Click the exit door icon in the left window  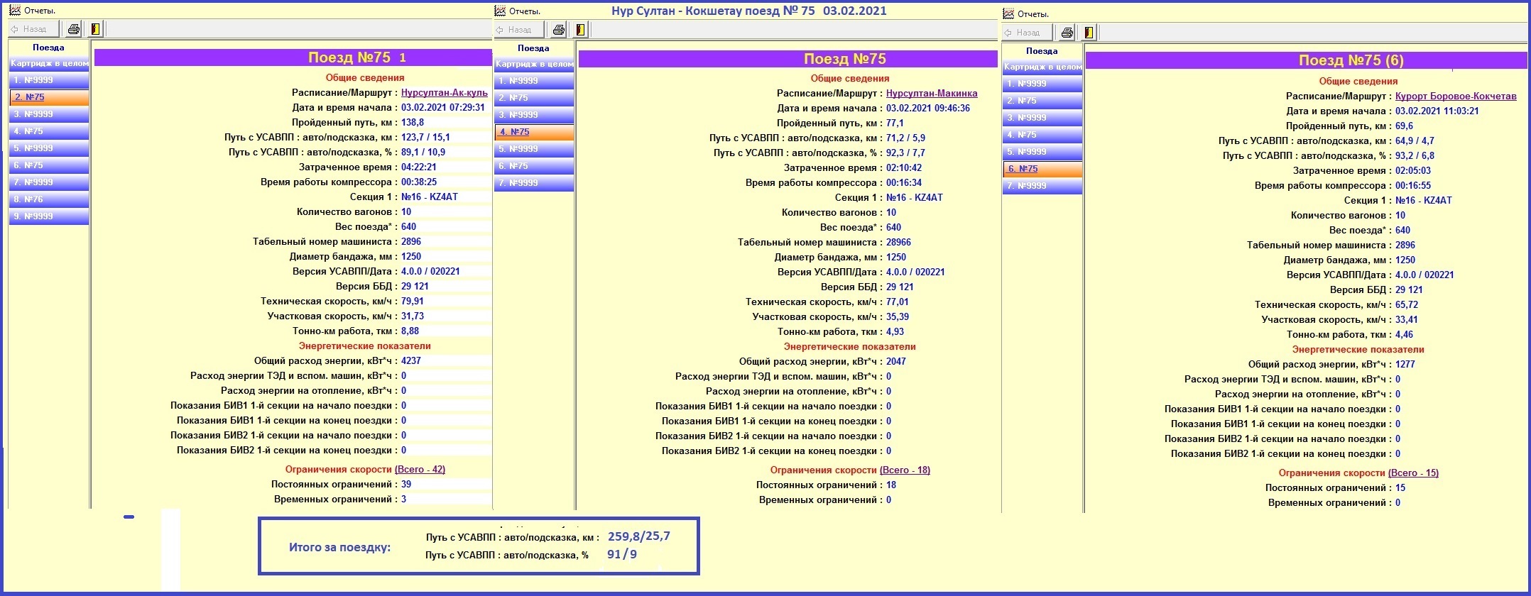tap(95, 29)
